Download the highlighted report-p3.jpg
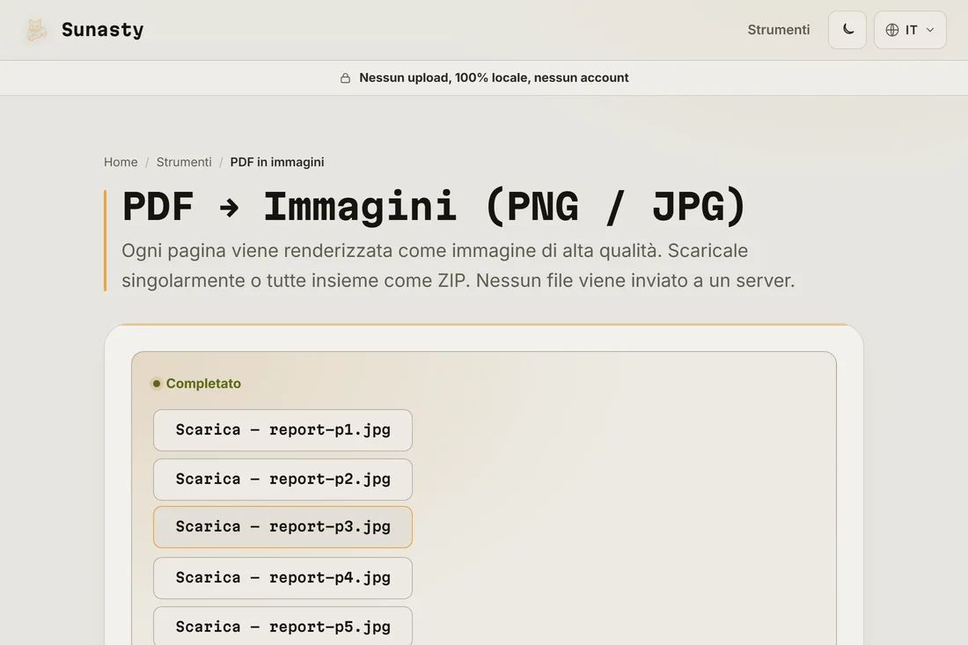 282,527
